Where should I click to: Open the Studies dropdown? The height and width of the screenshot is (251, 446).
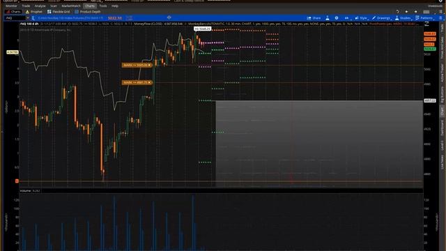tap(403, 18)
